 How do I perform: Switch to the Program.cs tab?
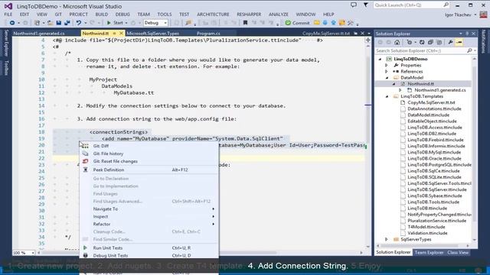click(208, 34)
